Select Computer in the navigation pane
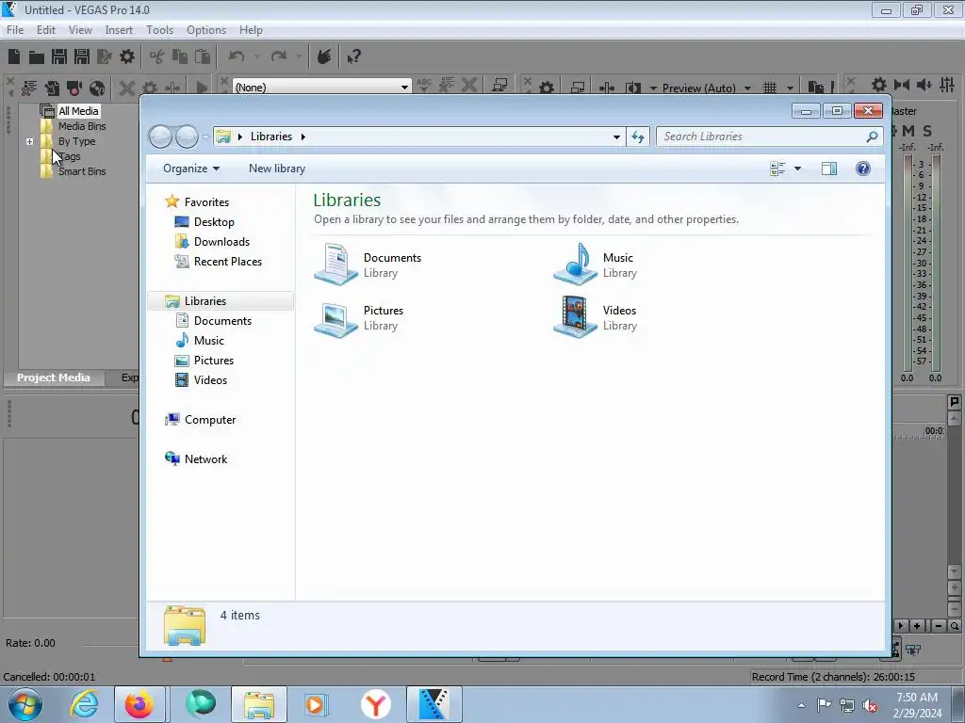 point(210,420)
